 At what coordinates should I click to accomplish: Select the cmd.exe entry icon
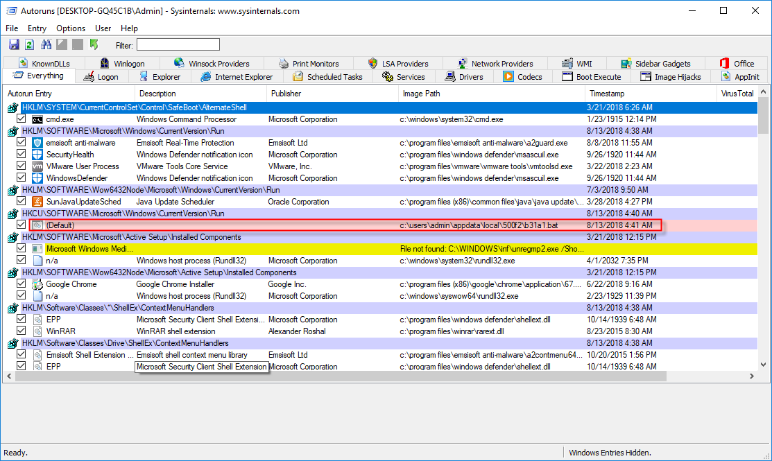pos(36,119)
